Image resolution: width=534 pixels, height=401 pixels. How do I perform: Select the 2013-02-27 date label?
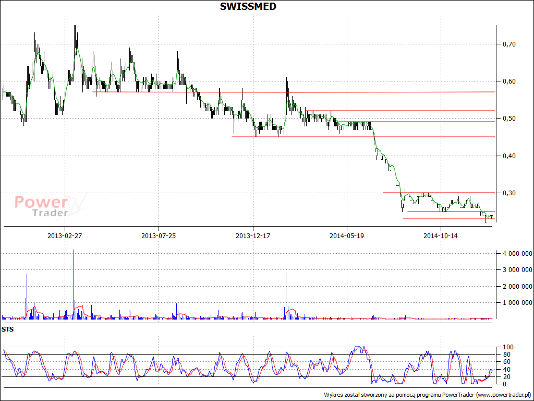65,235
